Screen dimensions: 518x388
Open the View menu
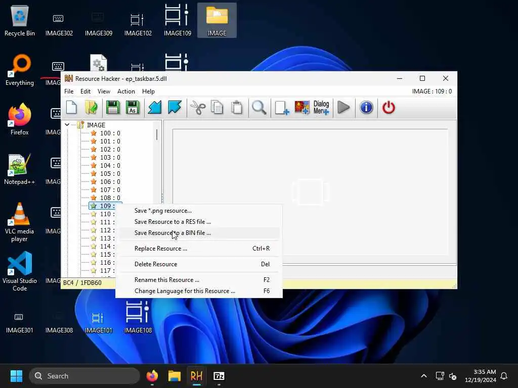pos(104,91)
